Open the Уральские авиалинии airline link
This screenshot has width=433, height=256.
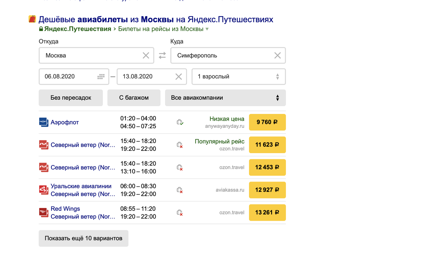click(81, 186)
